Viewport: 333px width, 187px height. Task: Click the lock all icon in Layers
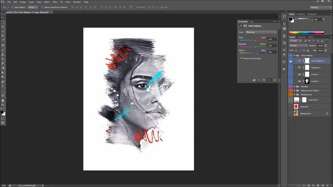point(308,51)
